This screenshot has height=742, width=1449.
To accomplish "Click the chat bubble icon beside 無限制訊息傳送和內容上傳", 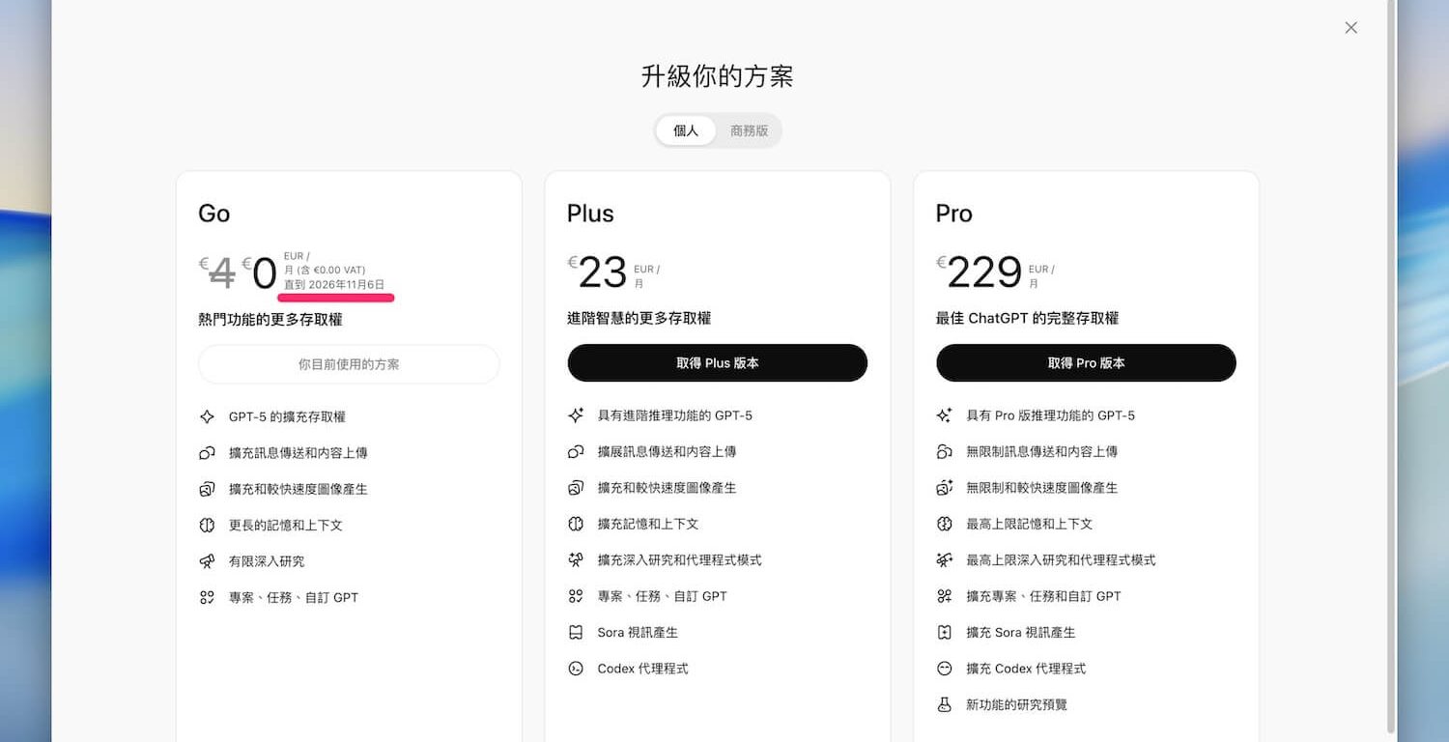I will tap(945, 452).
